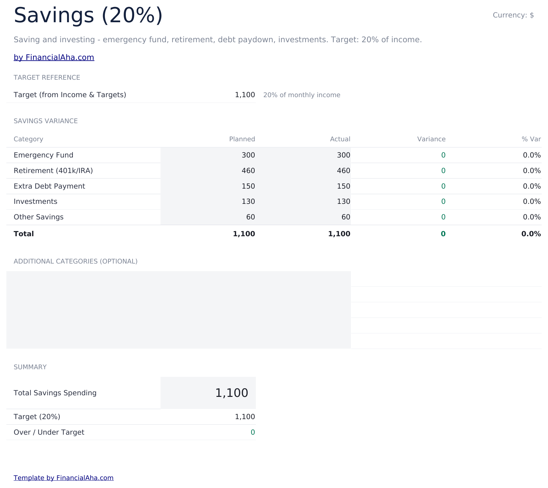The height and width of the screenshot is (488, 548).
Task: Click the Investments % Var value
Action: pyautogui.click(x=532, y=202)
